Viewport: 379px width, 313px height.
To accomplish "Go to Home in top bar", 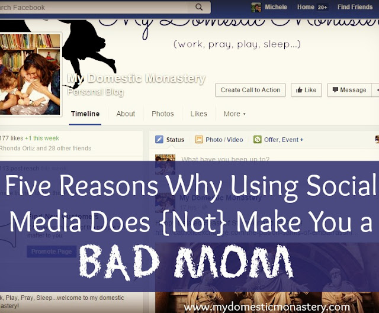I will [306, 7].
